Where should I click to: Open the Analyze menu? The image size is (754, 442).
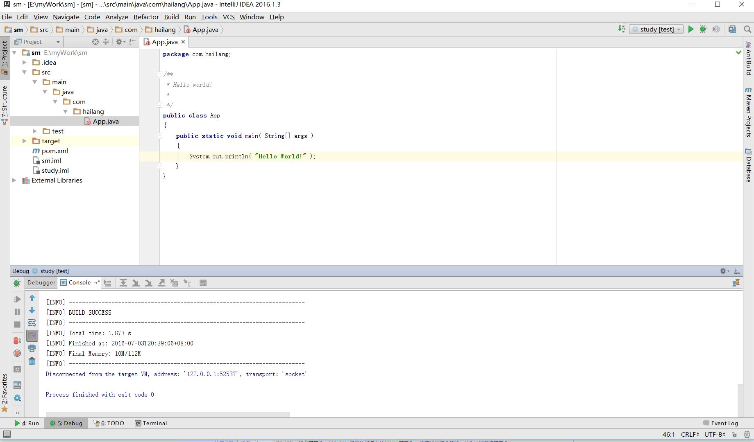pos(116,17)
